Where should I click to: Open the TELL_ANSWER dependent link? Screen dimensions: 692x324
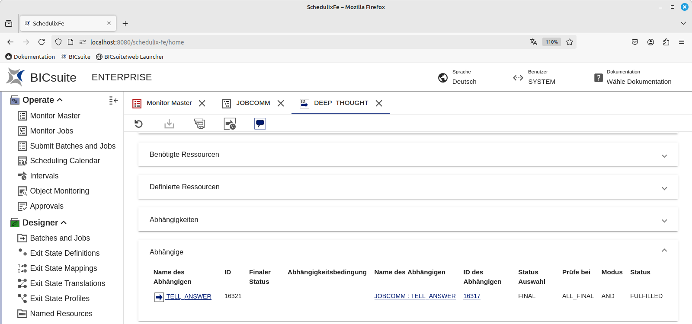tap(189, 296)
